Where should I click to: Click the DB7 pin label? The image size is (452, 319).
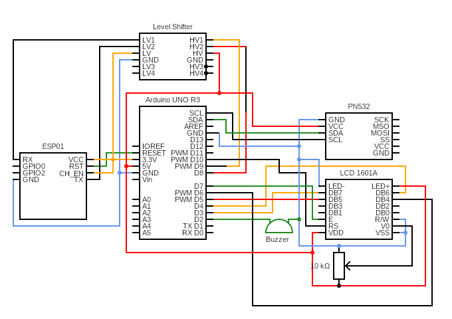335,193
